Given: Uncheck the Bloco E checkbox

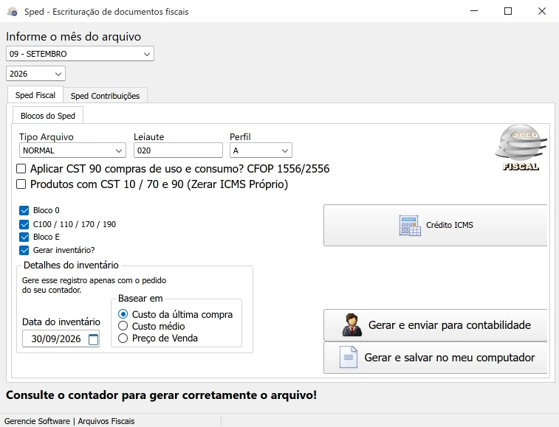Looking at the screenshot, I should (x=24, y=237).
